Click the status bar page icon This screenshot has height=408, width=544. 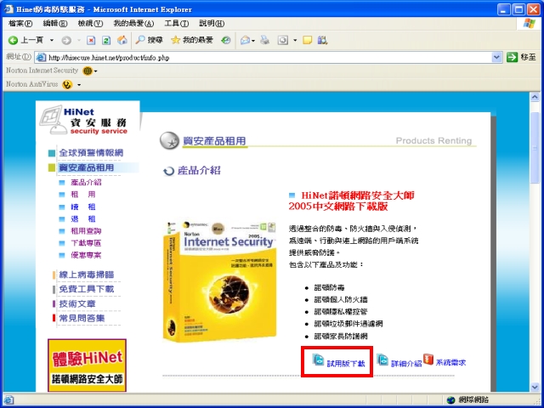pyautogui.click(x=8, y=400)
